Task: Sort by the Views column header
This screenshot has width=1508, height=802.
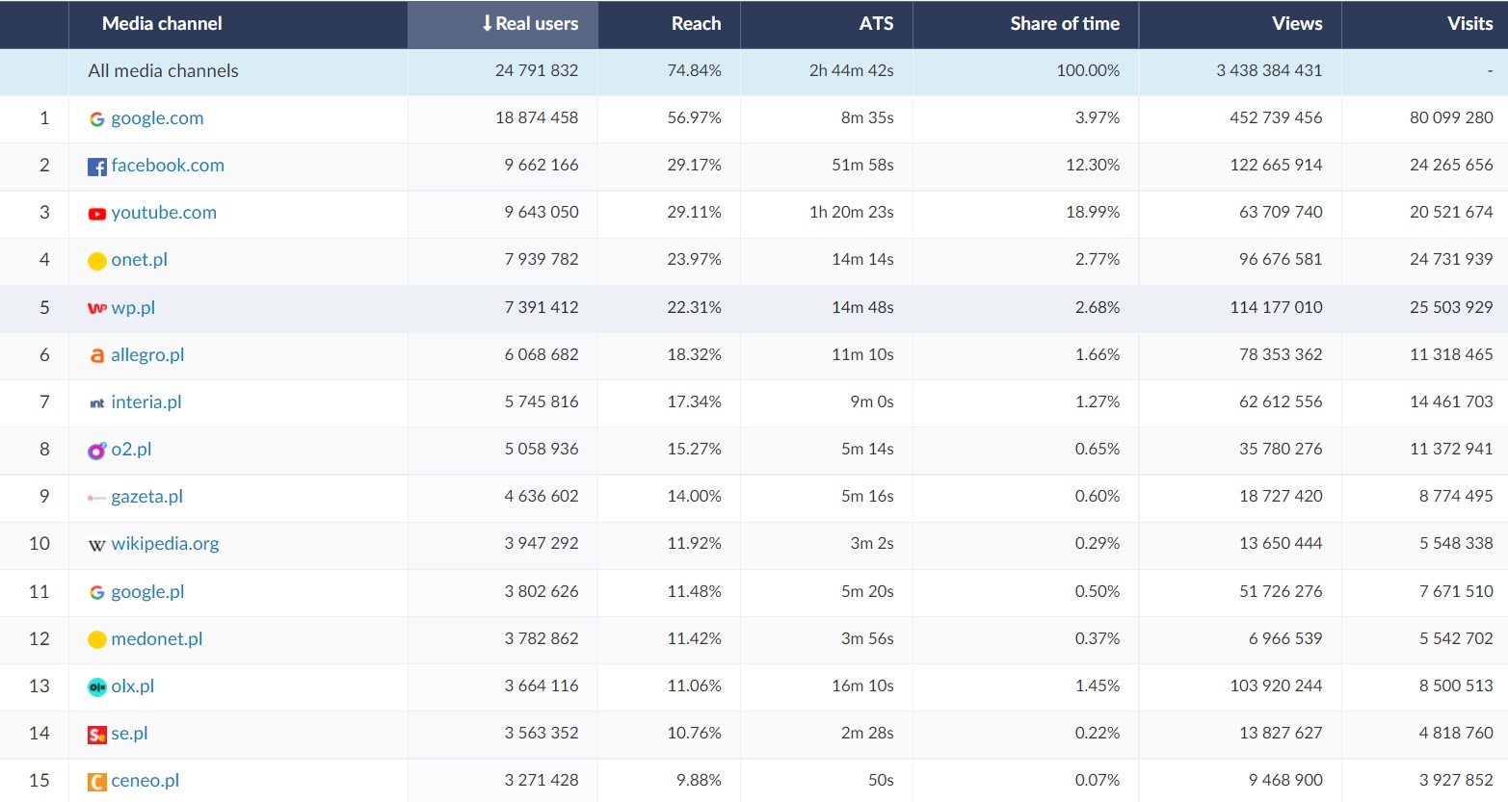Action: point(1296,24)
